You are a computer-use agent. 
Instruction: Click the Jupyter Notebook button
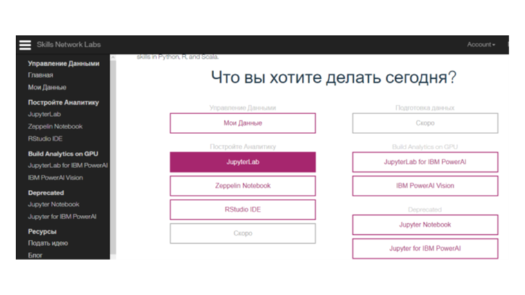tap(426, 225)
